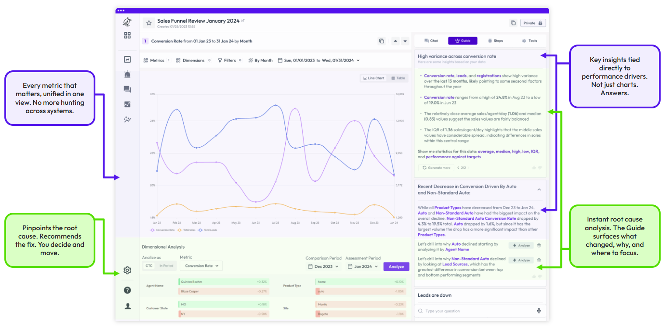Screen dimensions: 665x329
Task: Switch chart view to Table
Action: [398, 78]
